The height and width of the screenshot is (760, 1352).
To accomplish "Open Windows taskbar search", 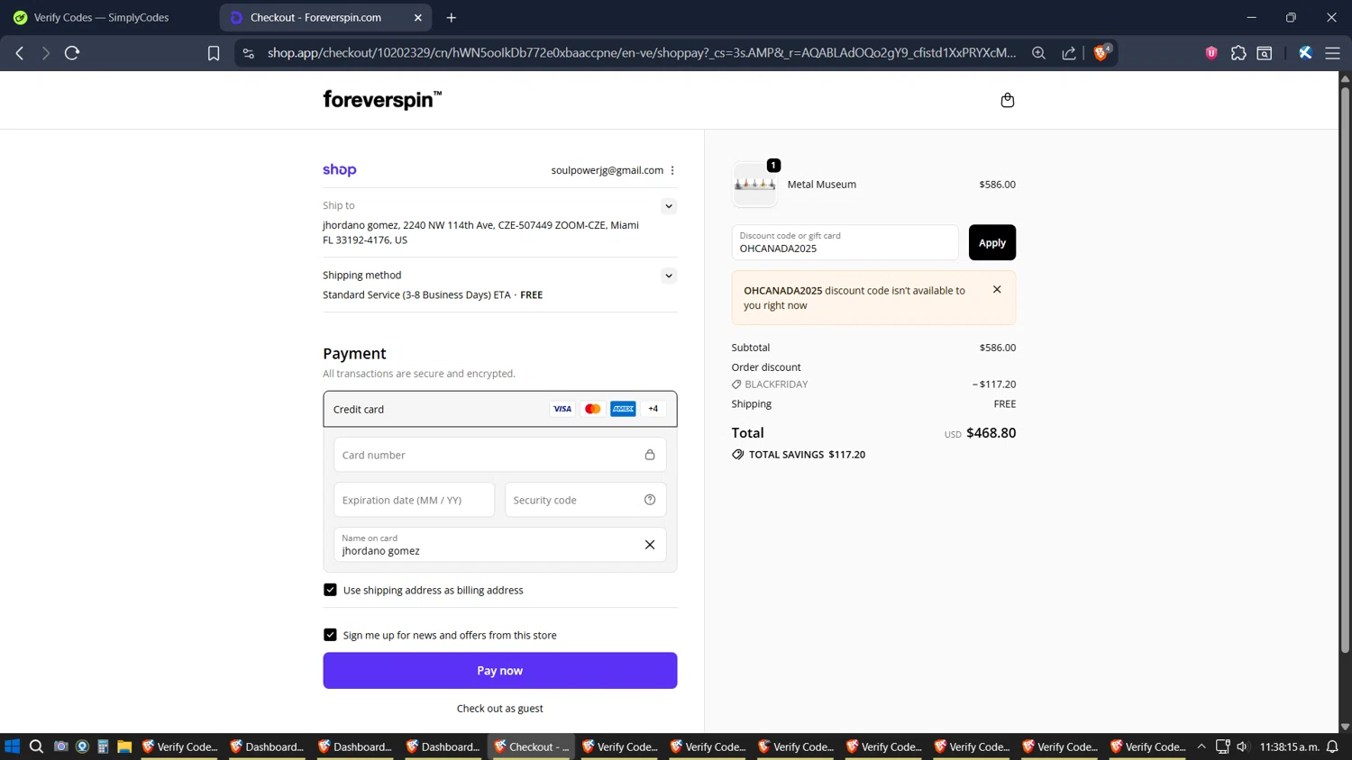I will (x=36, y=746).
